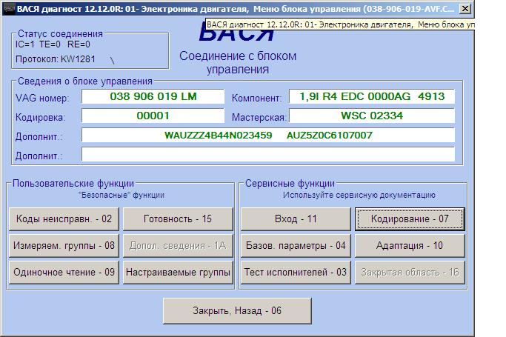This screenshot has height=337, width=506.
Task: Click the Мастерская field WSC 02334
Action: pyautogui.click(x=372, y=116)
